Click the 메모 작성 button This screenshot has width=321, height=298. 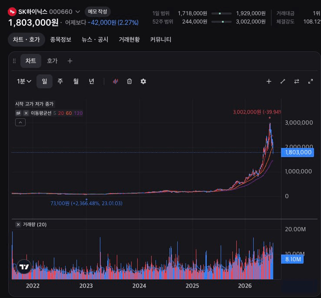click(98, 11)
